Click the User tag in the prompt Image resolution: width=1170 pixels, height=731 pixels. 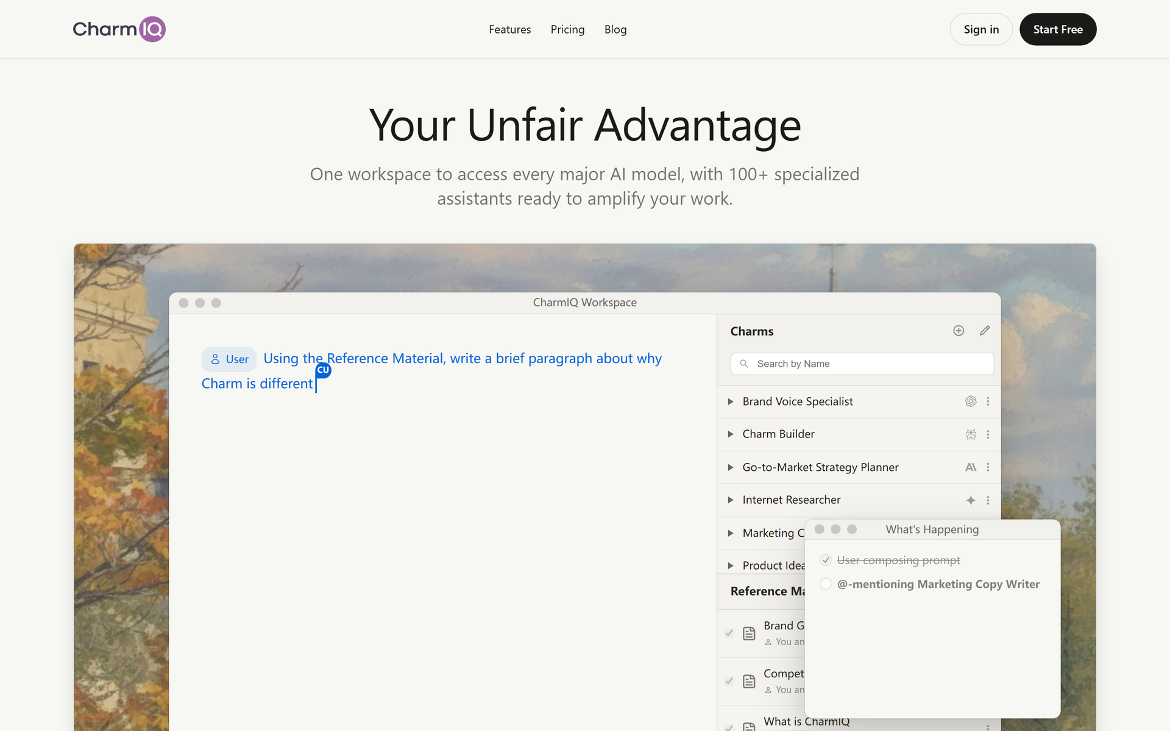tap(229, 359)
